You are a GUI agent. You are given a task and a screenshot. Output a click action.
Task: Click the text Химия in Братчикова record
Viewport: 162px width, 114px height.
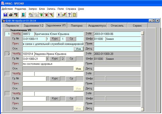pos(110,39)
